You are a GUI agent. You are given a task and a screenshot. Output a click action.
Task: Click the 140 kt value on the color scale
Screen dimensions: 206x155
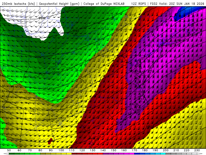pyautogui.click(x=103, y=150)
